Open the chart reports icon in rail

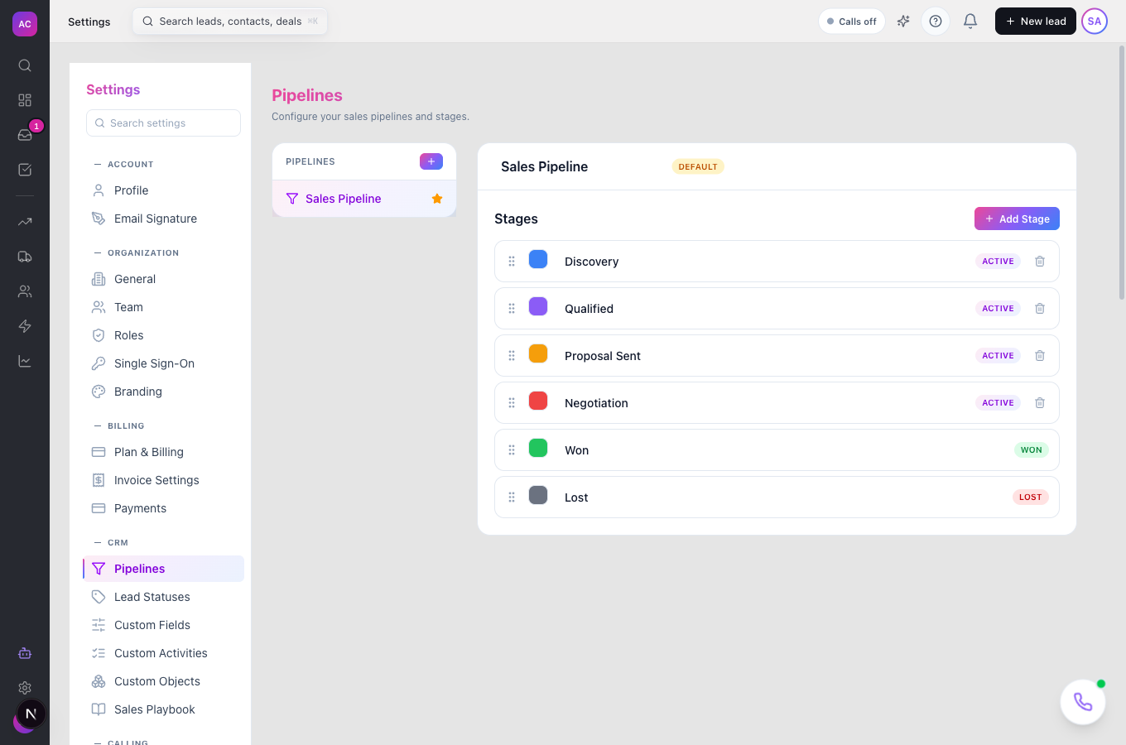25,361
